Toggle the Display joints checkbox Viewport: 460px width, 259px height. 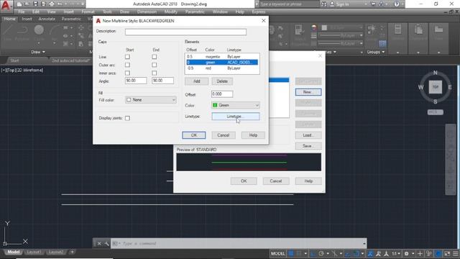coord(127,118)
